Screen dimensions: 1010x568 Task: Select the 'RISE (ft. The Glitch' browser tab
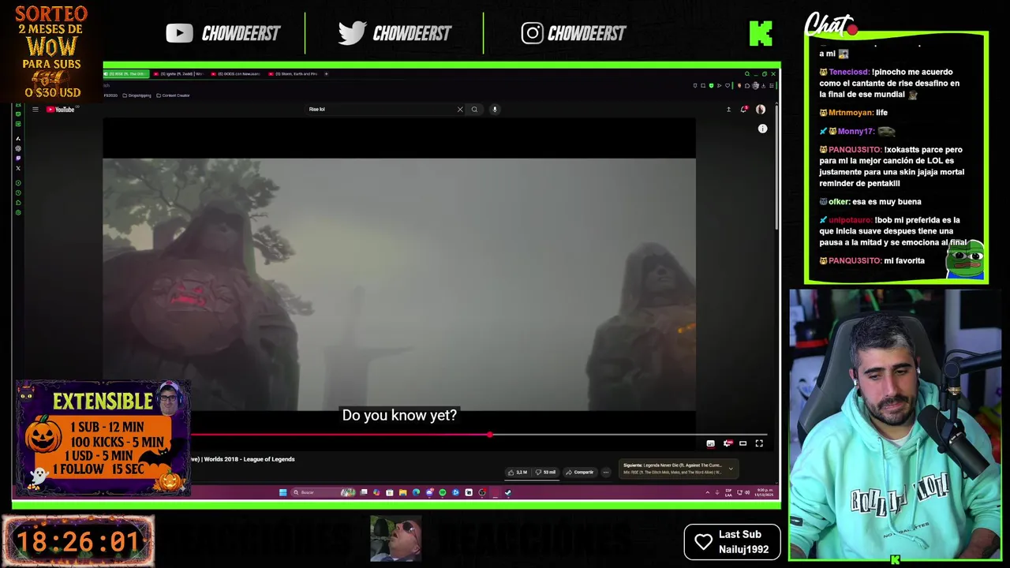(x=126, y=74)
